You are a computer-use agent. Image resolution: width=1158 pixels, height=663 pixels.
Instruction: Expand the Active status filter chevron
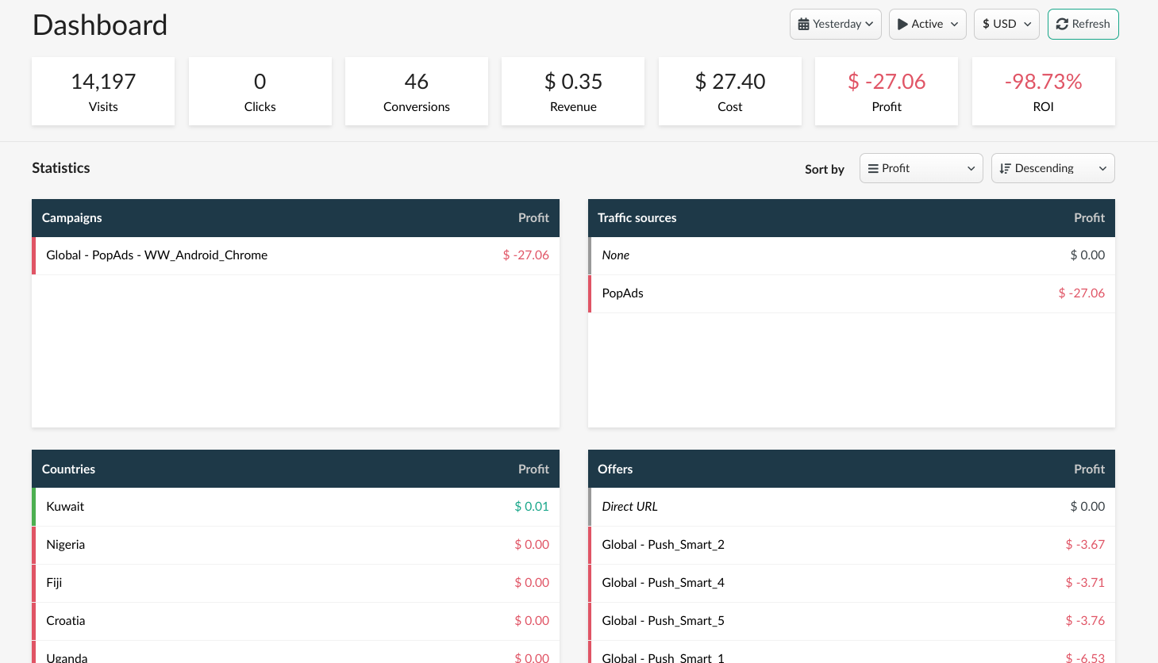(954, 25)
